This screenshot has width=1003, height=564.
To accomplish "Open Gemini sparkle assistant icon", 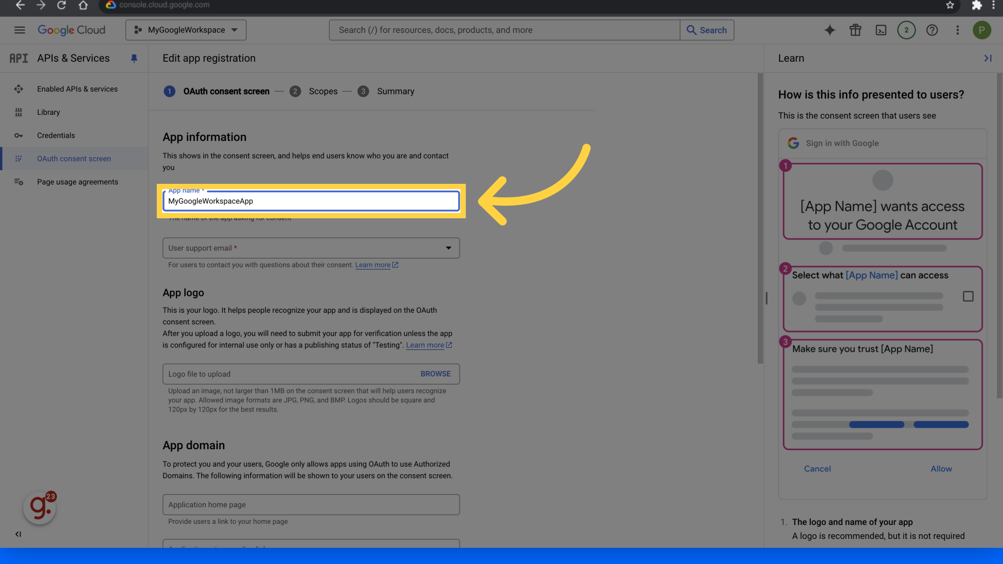I will [830, 30].
